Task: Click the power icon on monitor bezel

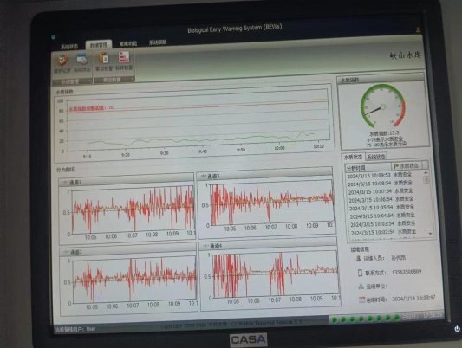Action: coord(457,329)
